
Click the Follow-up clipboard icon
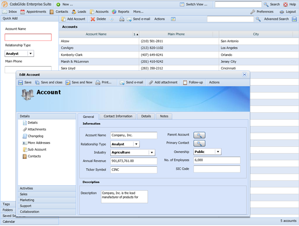(185, 82)
